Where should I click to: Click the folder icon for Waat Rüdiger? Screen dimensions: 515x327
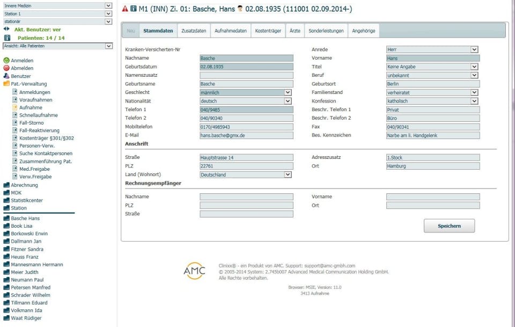6,318
